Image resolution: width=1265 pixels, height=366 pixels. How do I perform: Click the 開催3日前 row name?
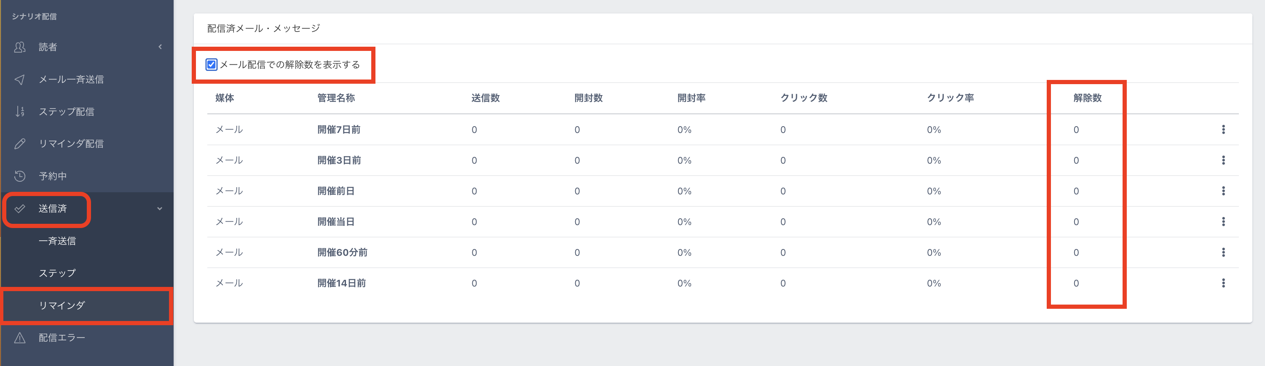coord(339,160)
